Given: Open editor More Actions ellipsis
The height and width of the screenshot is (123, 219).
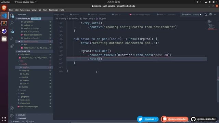Looking at the screenshot, I should point(215,14).
